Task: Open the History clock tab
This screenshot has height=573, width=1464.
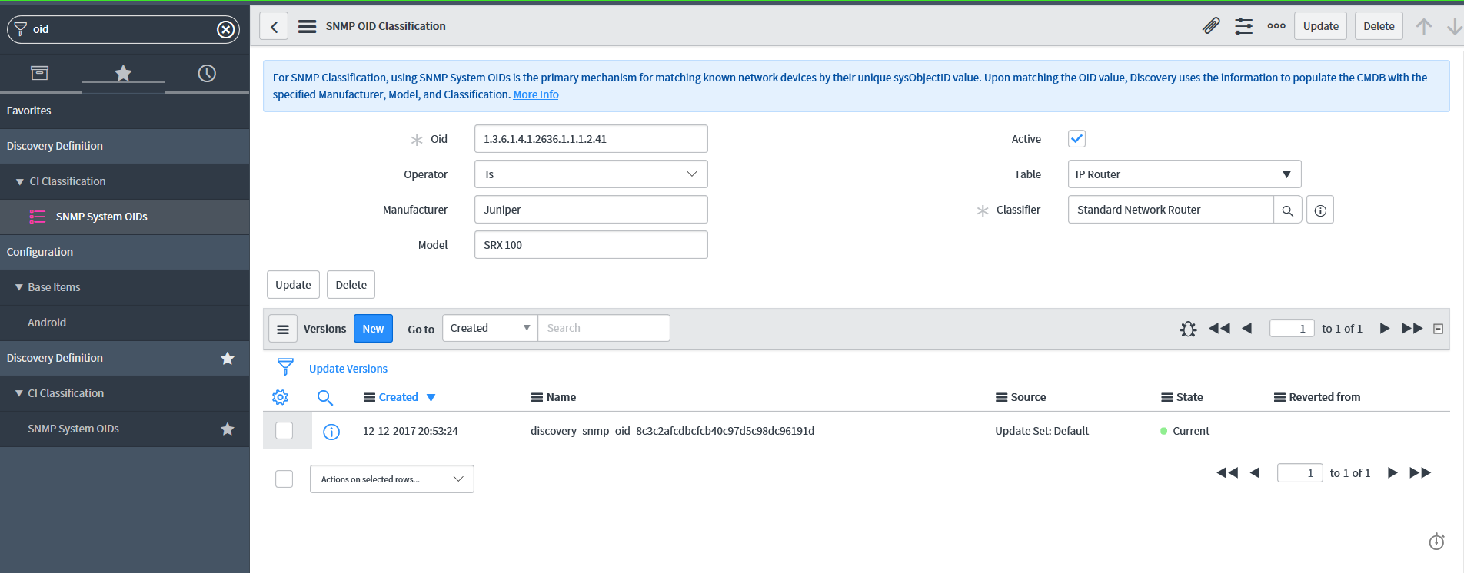Action: click(207, 73)
